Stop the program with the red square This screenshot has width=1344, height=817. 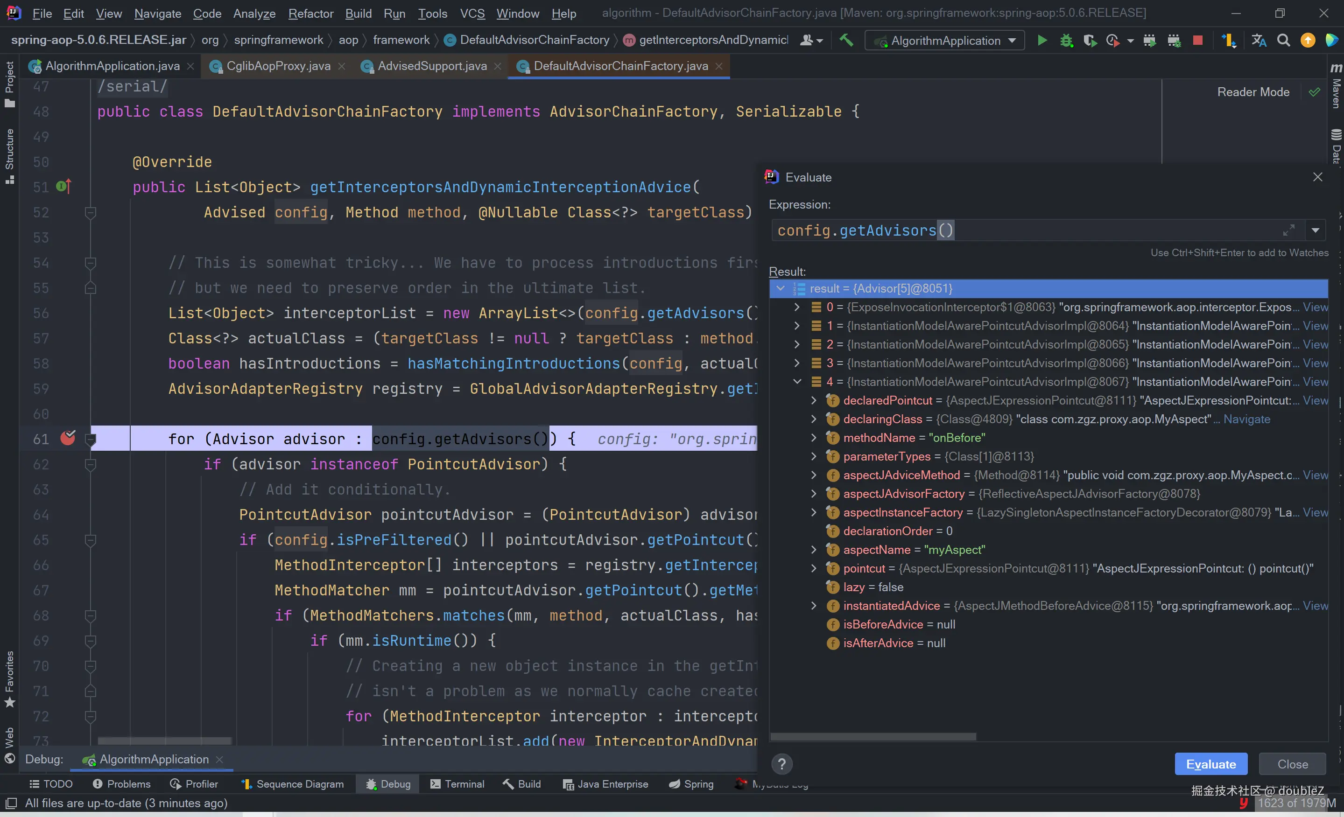click(x=1198, y=40)
